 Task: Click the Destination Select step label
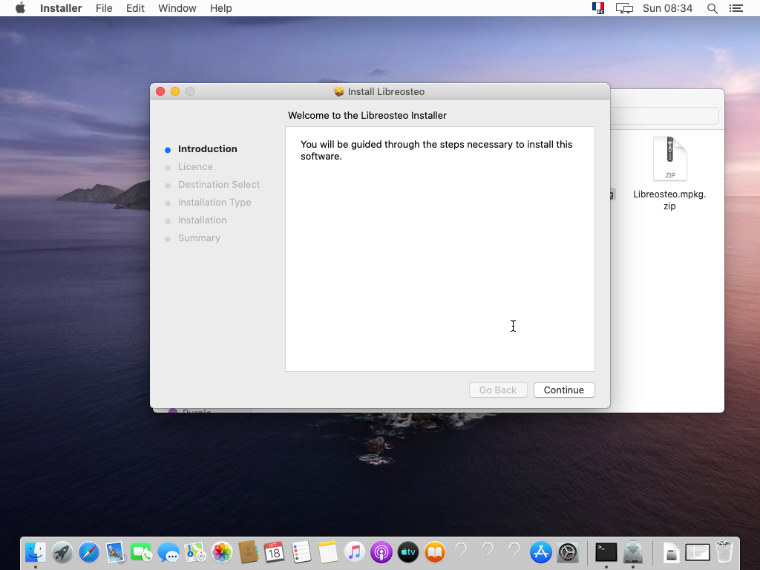click(x=219, y=185)
